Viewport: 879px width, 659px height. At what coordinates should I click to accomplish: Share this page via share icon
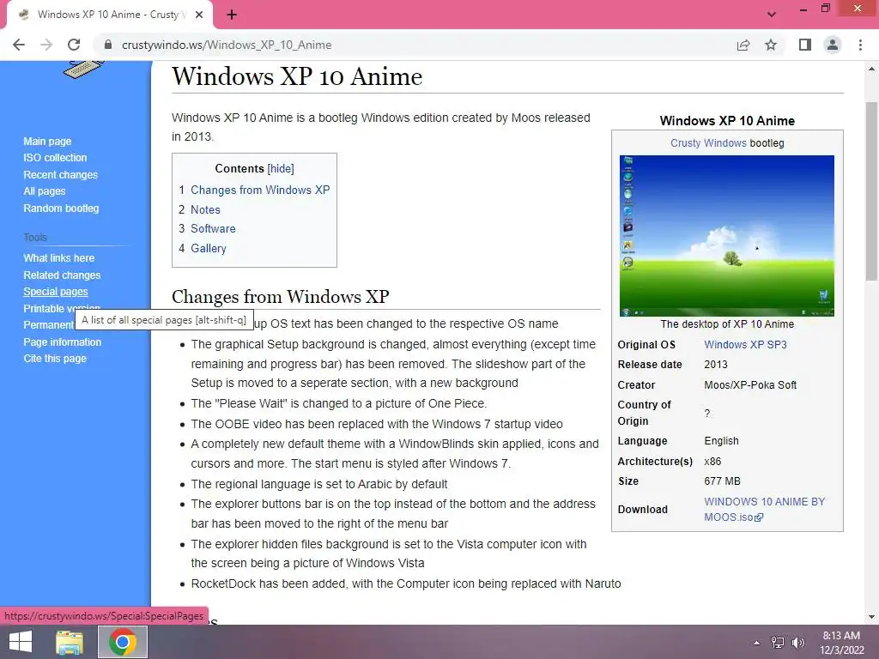(743, 45)
